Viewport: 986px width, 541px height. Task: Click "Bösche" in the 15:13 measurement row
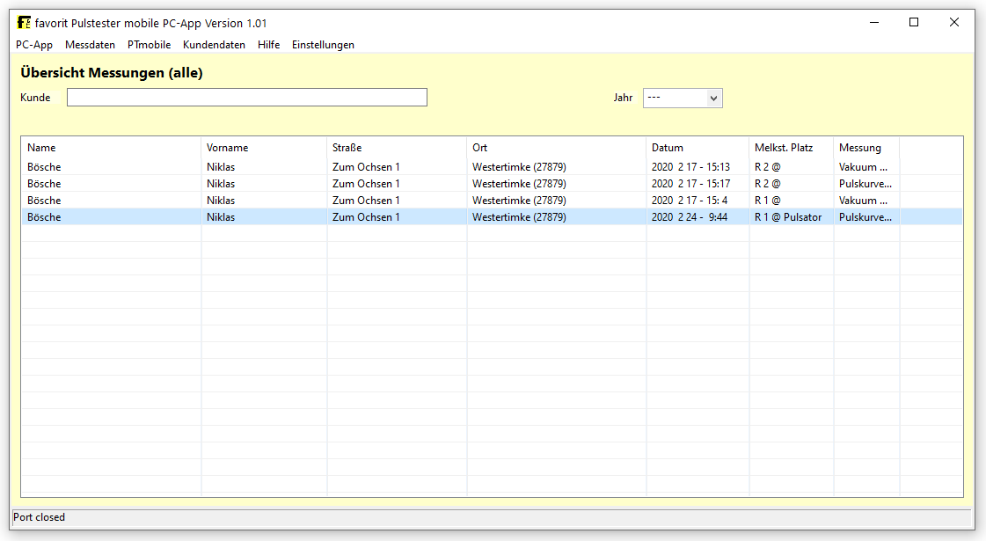coord(44,167)
